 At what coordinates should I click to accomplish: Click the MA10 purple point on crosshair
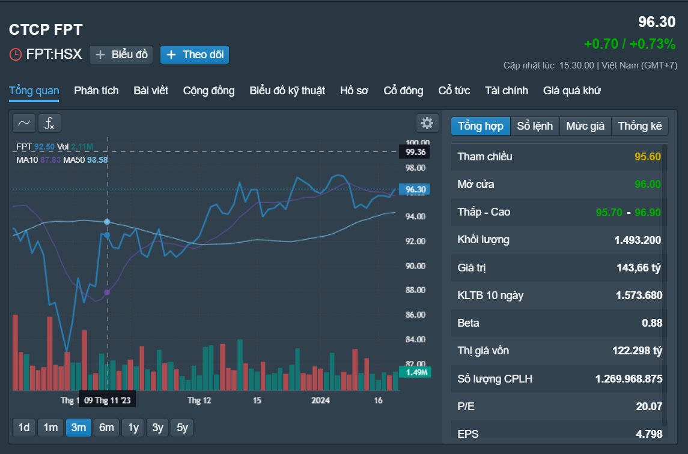point(107,292)
